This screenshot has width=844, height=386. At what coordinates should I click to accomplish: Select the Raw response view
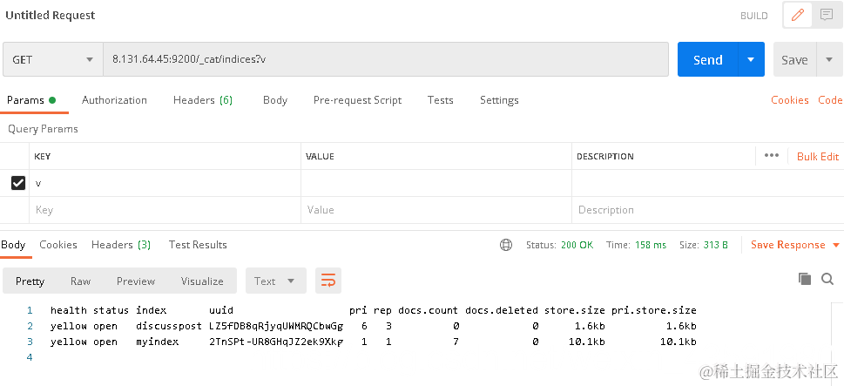click(80, 281)
